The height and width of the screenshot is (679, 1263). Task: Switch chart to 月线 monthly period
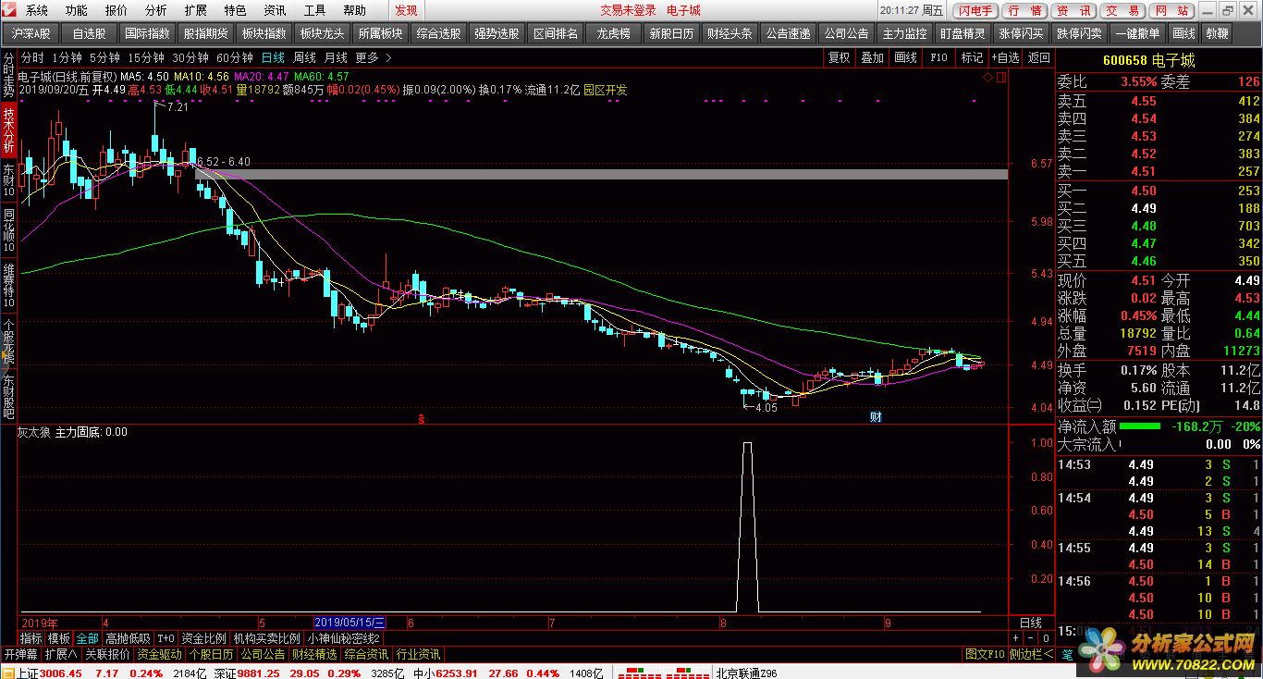[336, 57]
